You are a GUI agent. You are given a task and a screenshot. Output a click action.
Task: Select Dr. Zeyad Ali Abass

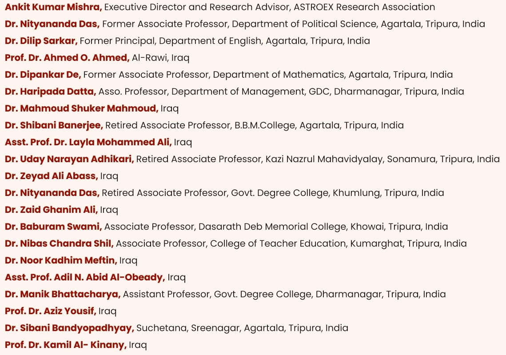tap(51, 176)
